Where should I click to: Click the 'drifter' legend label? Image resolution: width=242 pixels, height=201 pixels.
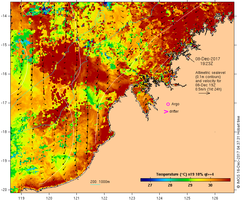tap(174, 111)
